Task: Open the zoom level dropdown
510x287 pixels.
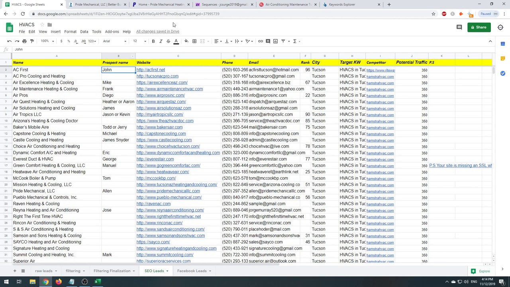Action: (x=47, y=41)
